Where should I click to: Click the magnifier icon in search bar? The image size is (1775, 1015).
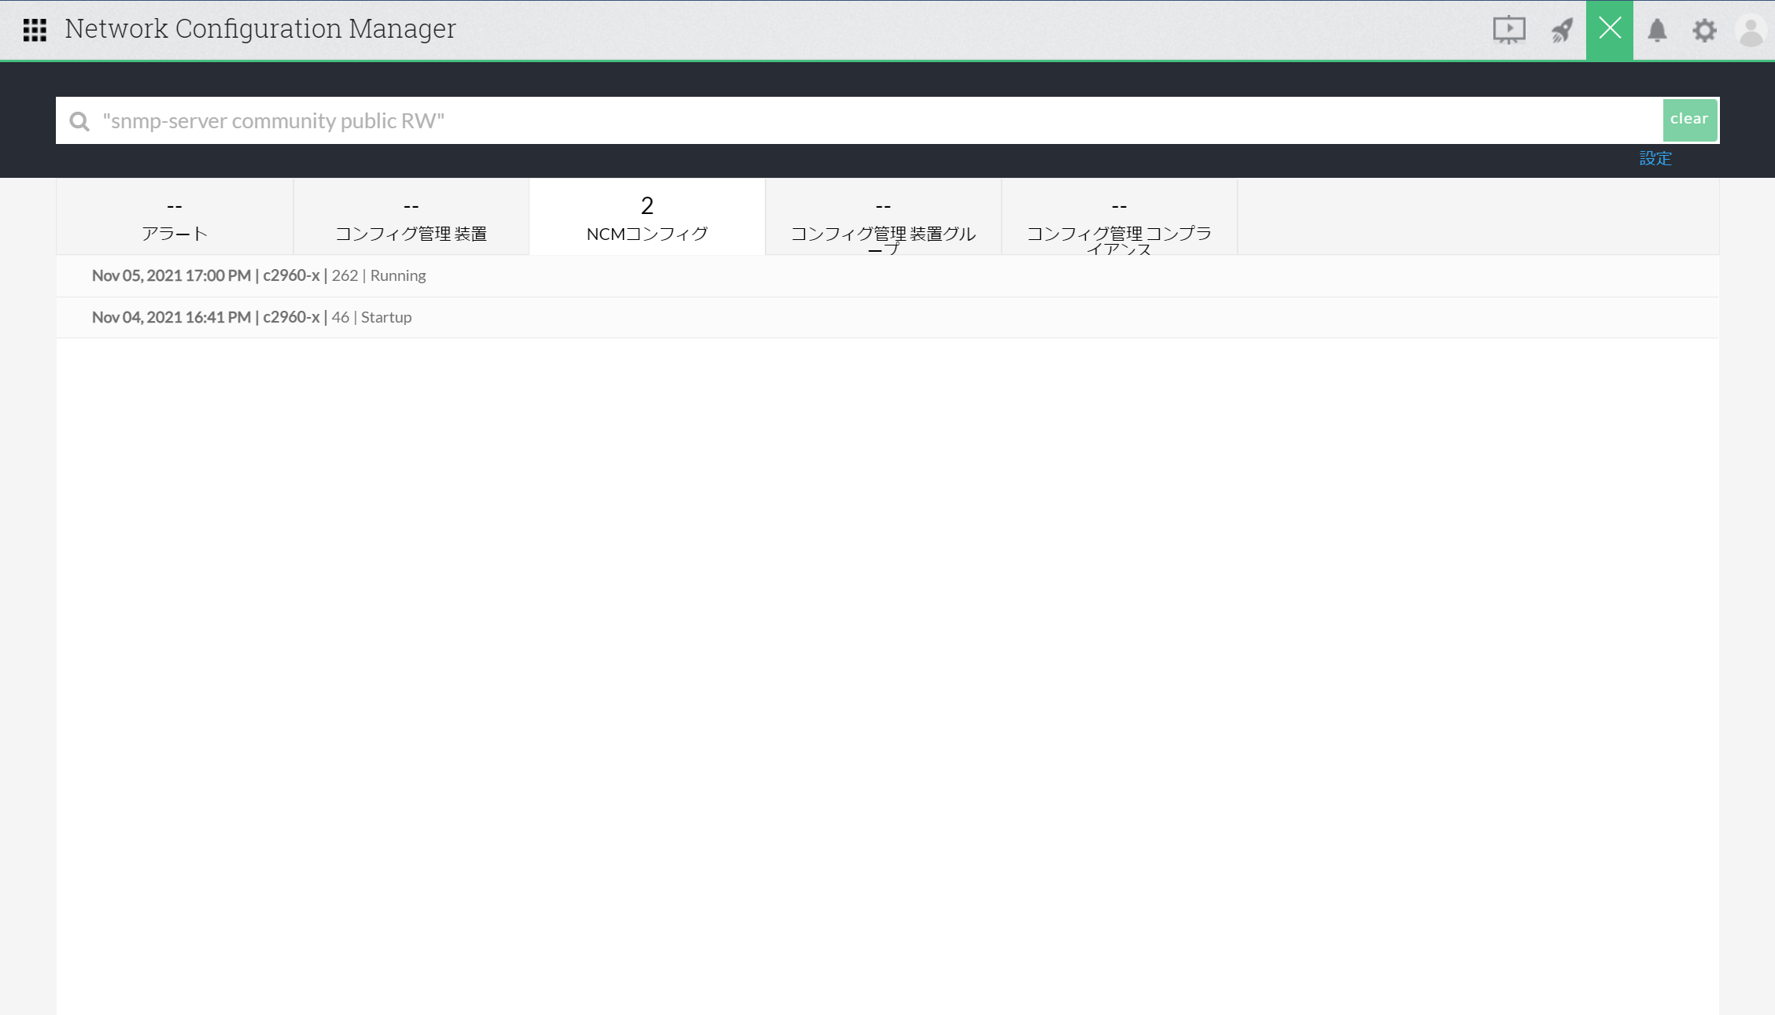point(79,121)
